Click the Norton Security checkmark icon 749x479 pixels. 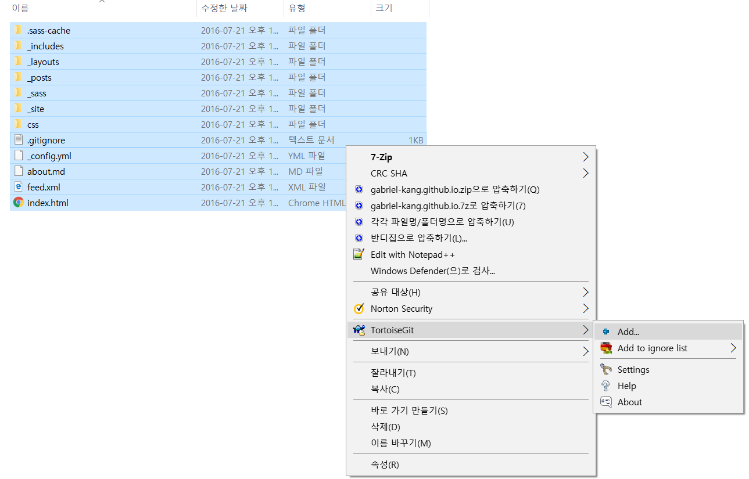(359, 309)
